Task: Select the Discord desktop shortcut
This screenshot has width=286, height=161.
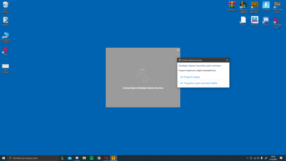Action: 266,21
